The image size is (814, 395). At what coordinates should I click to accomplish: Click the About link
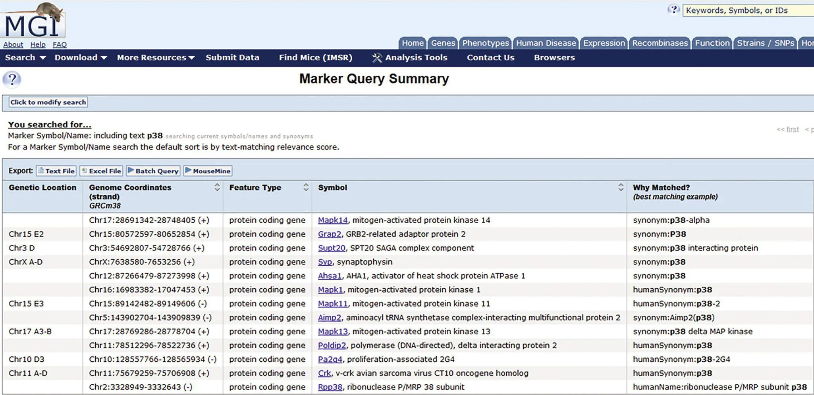(x=13, y=45)
